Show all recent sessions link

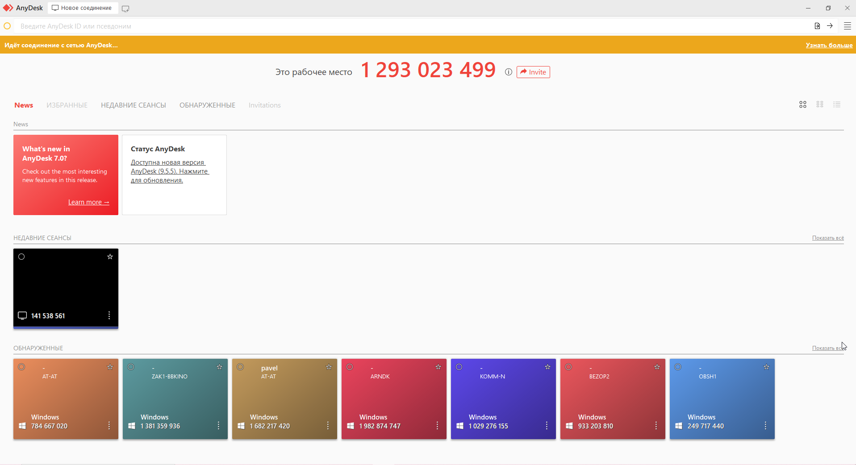coord(828,238)
